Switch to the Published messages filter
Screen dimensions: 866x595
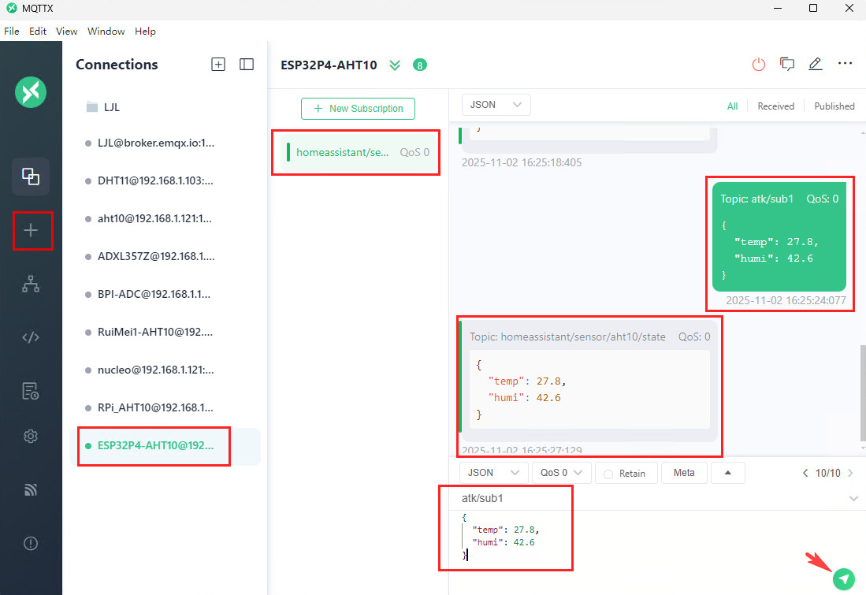click(x=834, y=106)
